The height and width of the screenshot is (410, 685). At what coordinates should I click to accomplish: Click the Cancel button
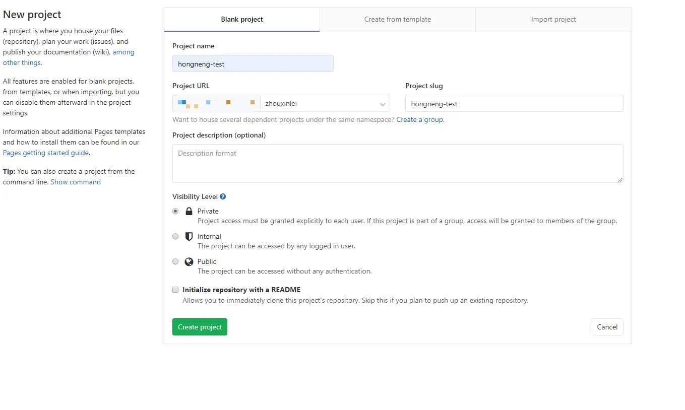point(607,327)
